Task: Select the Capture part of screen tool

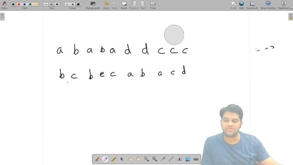Action: tap(188, 159)
